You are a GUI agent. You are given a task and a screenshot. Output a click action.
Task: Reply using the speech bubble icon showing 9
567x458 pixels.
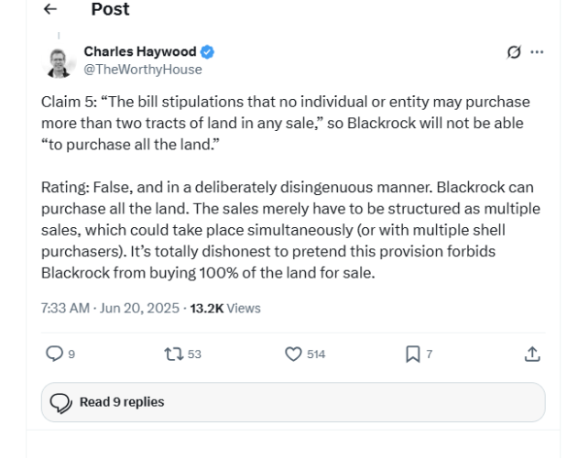click(x=54, y=354)
